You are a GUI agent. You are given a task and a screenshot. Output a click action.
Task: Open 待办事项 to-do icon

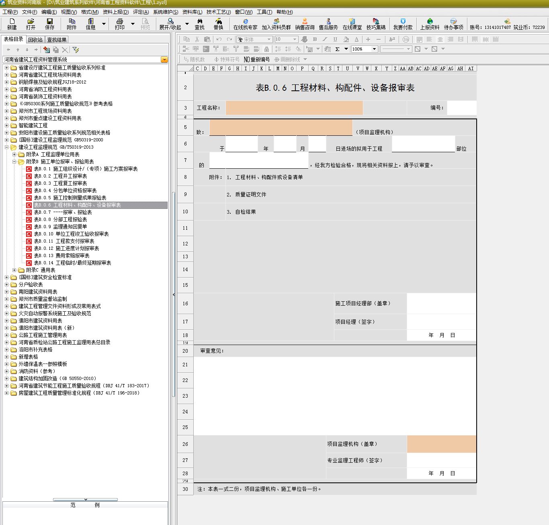coord(453,24)
